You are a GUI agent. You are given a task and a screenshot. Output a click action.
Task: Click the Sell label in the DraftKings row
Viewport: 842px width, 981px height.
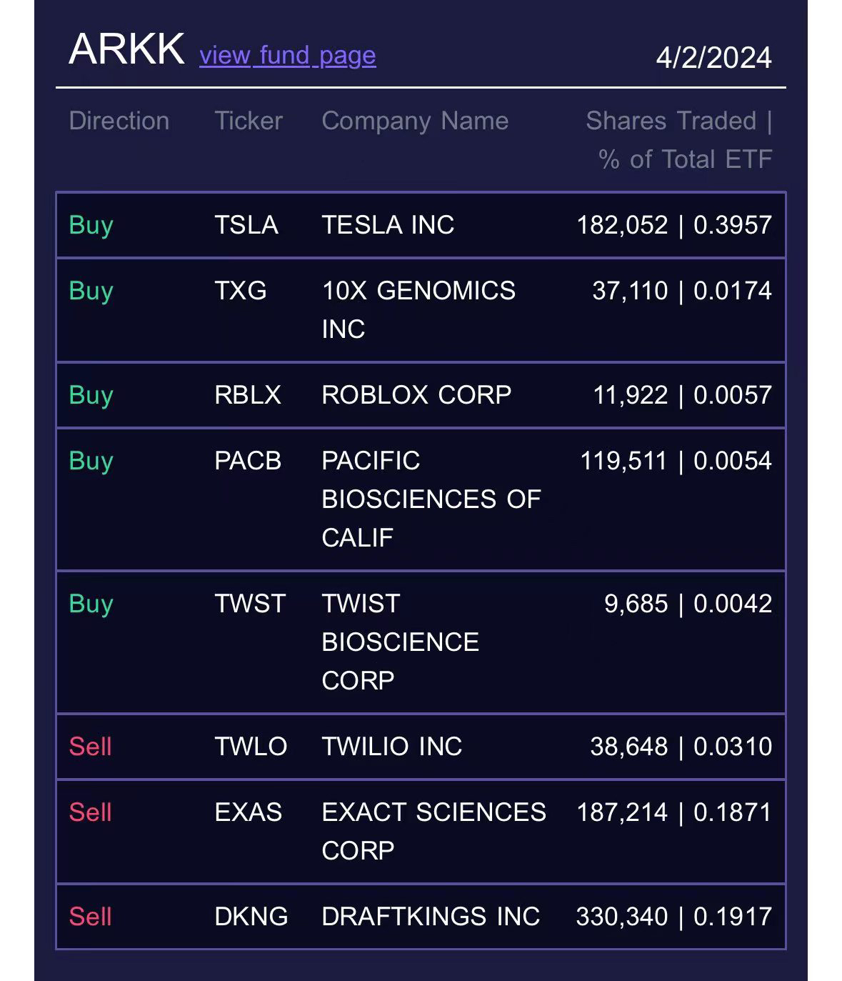(91, 917)
